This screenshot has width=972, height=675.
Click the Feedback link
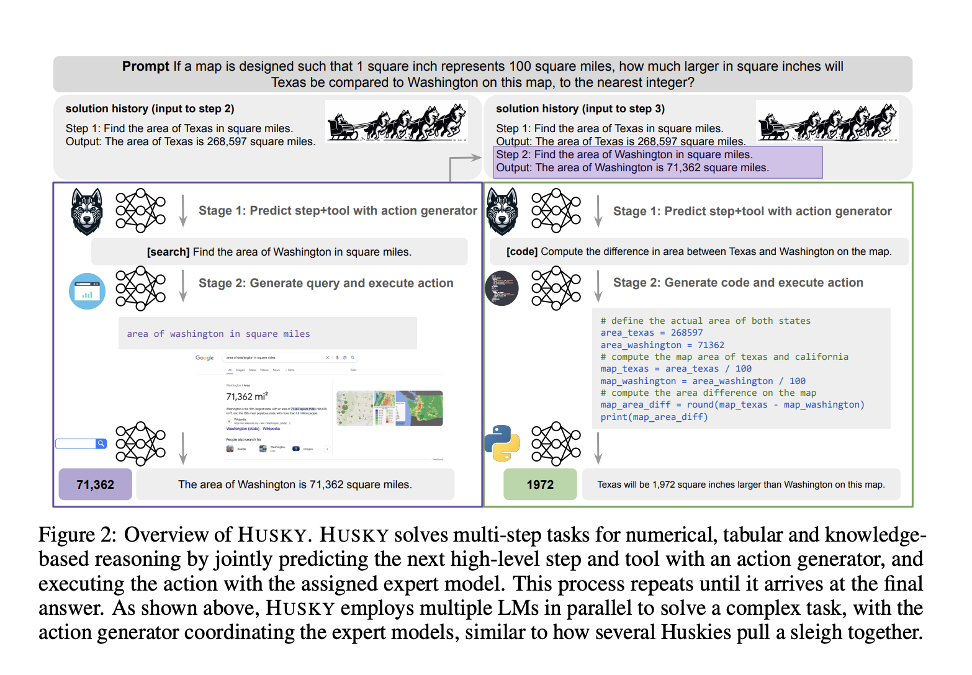(x=438, y=459)
